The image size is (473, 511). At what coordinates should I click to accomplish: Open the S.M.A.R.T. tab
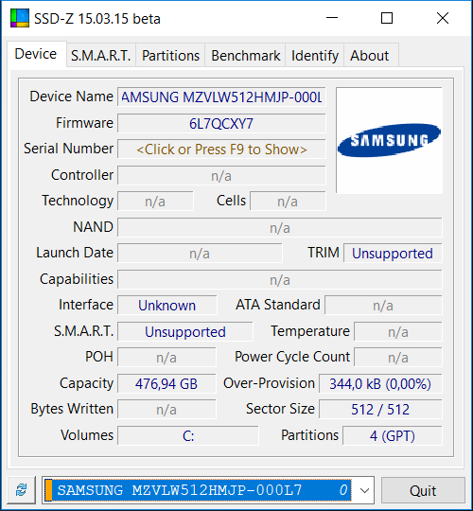[101, 56]
